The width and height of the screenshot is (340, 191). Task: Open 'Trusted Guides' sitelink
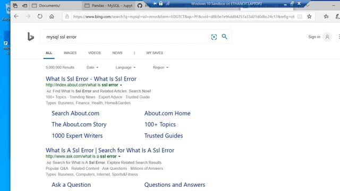pyautogui.click(x=164, y=136)
